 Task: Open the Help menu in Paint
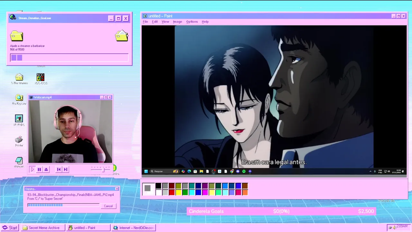pyautogui.click(x=205, y=22)
